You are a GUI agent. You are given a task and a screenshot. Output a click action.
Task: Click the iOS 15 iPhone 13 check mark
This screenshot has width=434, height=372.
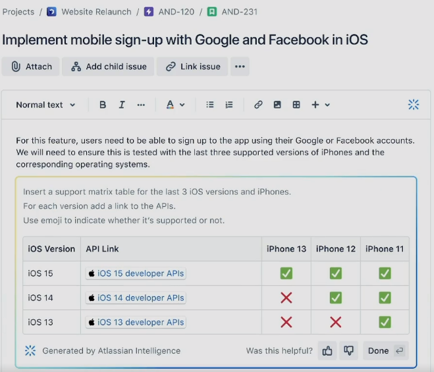[x=286, y=273]
